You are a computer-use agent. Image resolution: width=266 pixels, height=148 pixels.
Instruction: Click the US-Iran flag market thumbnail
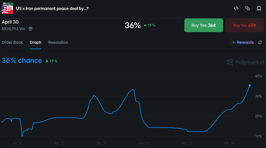7,8
